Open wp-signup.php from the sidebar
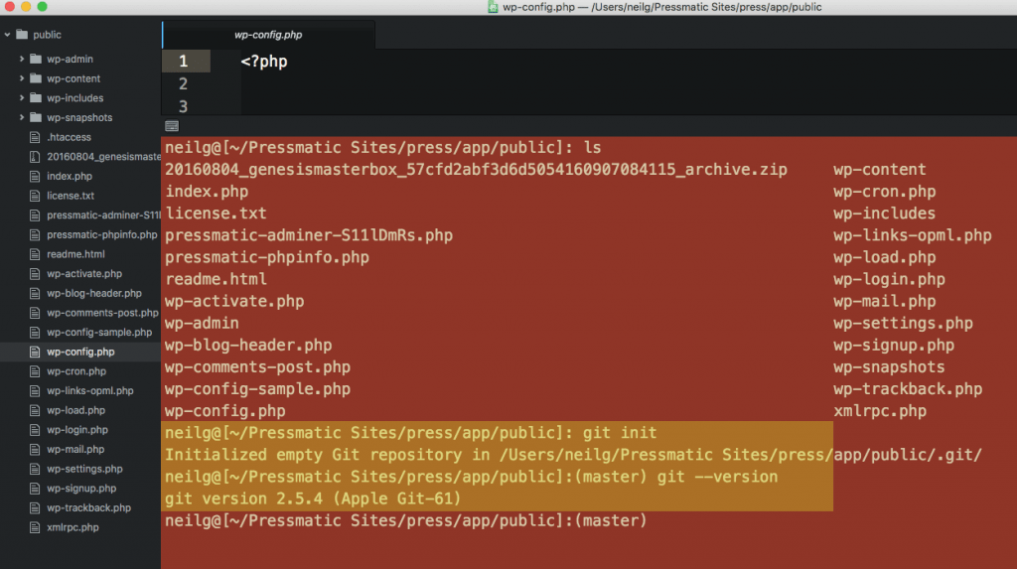The image size is (1017, 569). coord(81,488)
